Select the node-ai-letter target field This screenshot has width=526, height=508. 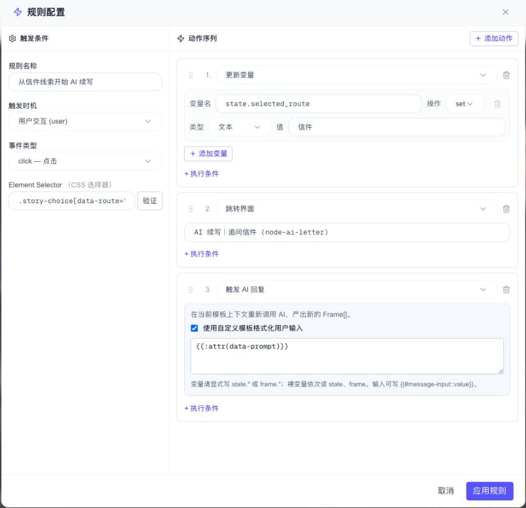(347, 232)
